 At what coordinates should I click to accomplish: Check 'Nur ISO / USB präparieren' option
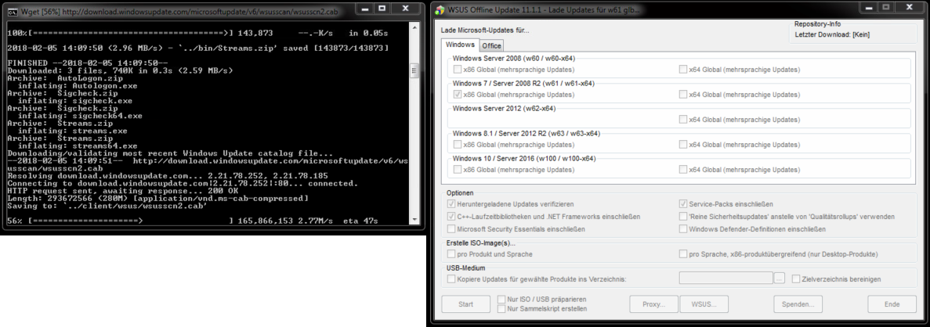pyautogui.click(x=501, y=299)
